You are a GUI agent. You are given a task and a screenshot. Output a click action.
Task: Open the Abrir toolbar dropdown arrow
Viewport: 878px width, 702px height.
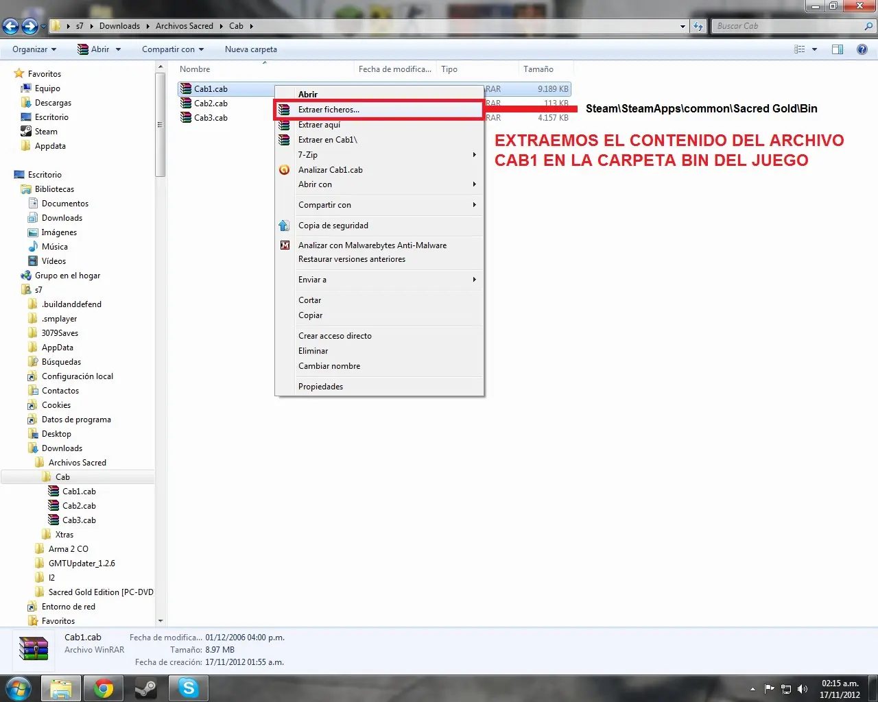pyautogui.click(x=118, y=49)
